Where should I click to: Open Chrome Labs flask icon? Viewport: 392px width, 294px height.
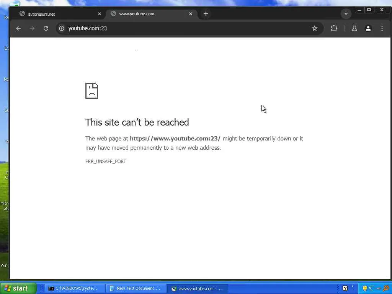[x=354, y=28]
